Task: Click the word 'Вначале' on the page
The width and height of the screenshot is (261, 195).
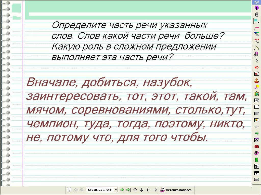Action: pyautogui.click(x=51, y=82)
